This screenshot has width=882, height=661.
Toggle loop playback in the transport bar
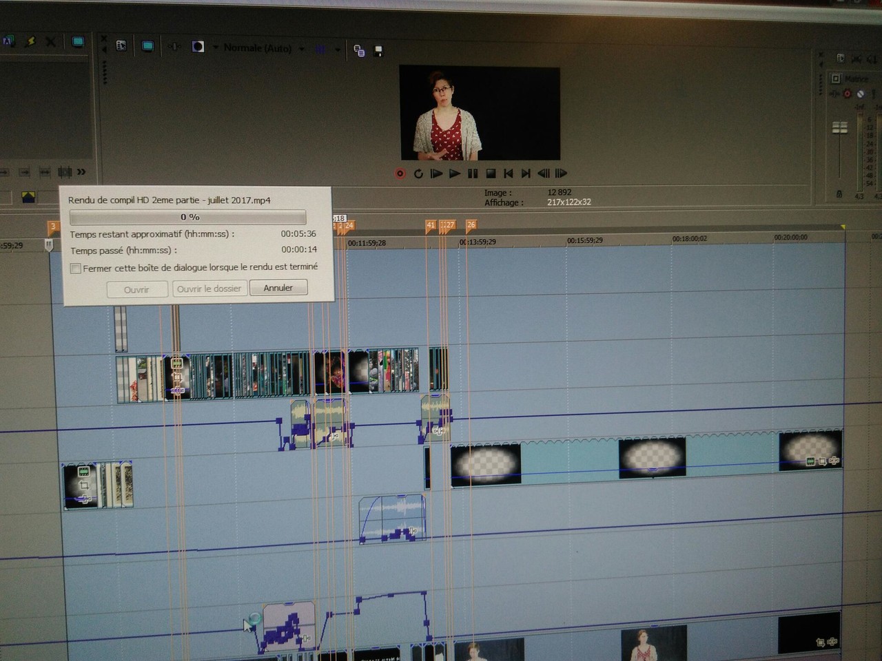pyautogui.click(x=418, y=174)
